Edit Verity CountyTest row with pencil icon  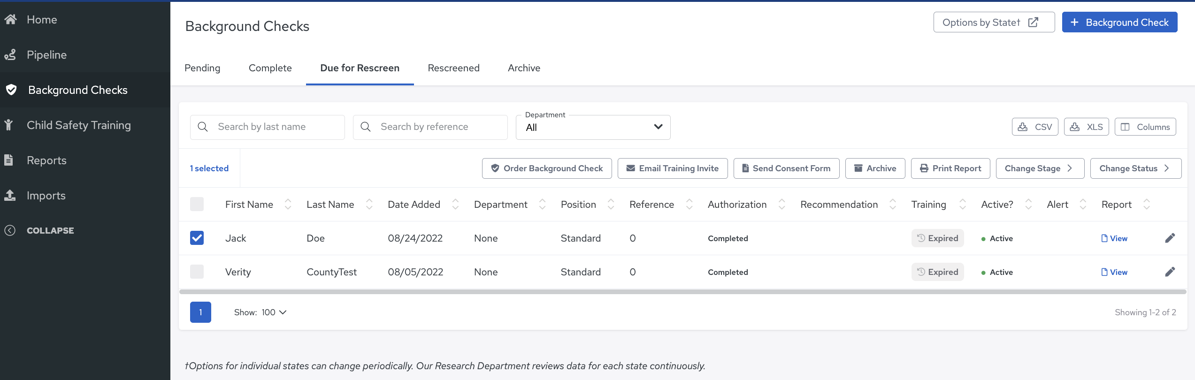point(1170,272)
